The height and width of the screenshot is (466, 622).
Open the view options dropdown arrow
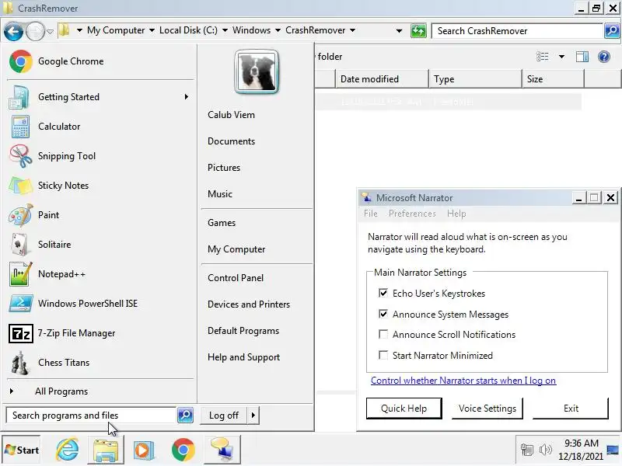561,57
